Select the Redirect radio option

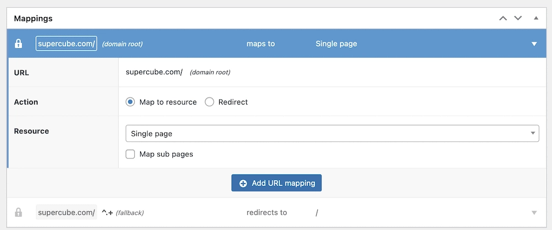(209, 102)
